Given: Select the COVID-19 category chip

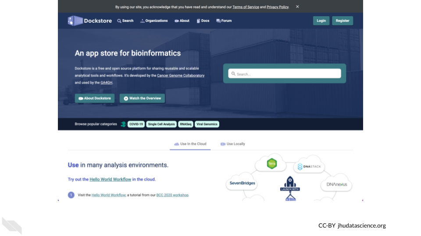Looking at the screenshot, I should (136, 124).
